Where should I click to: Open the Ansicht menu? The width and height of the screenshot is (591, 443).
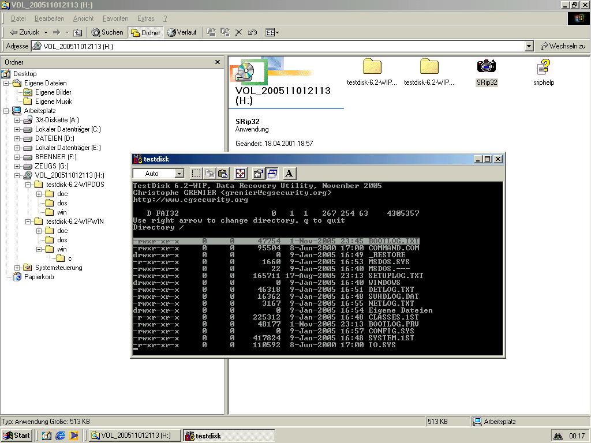click(x=83, y=18)
